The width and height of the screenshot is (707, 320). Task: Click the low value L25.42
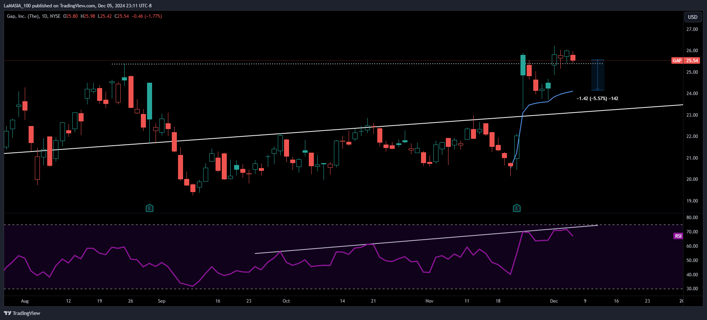pyautogui.click(x=104, y=16)
